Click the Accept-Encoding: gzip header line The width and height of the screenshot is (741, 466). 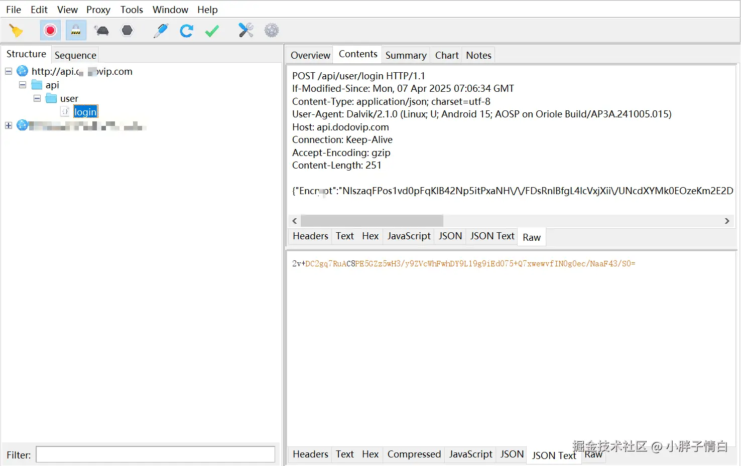[341, 152]
